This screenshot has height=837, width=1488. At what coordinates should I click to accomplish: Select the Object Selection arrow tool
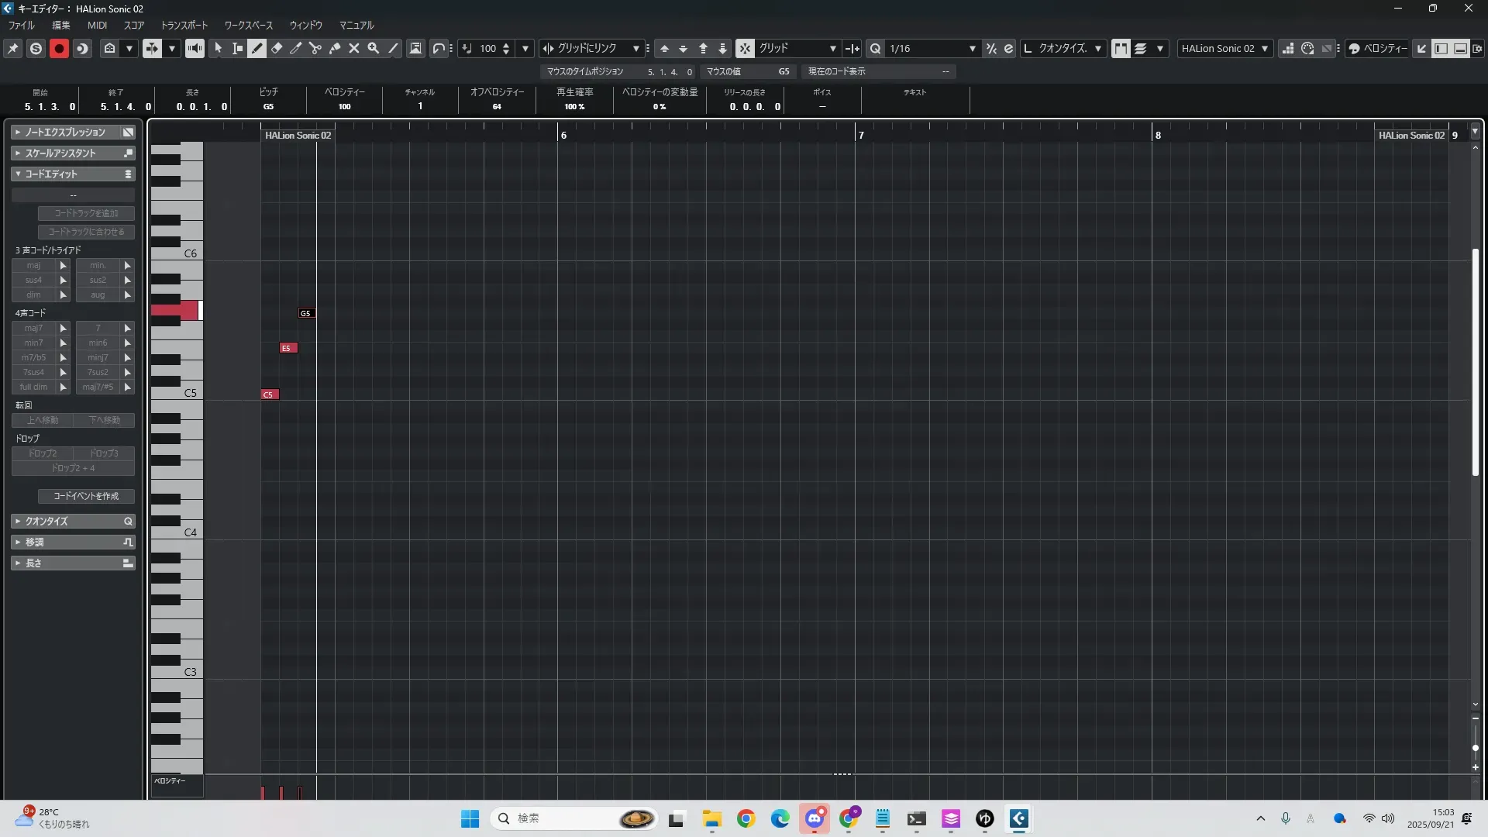(219, 49)
